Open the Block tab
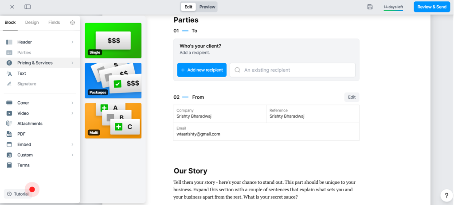 [10, 23]
